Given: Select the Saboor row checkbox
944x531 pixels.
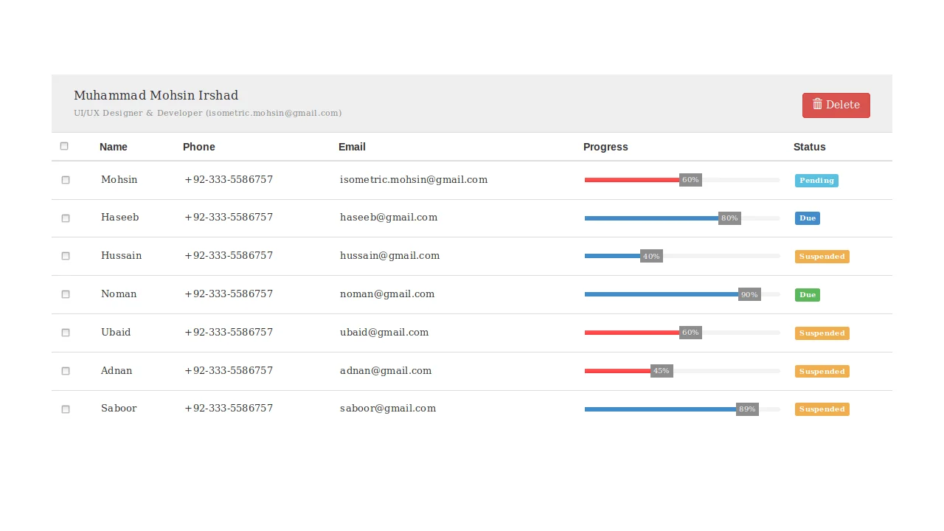Looking at the screenshot, I should pos(66,409).
